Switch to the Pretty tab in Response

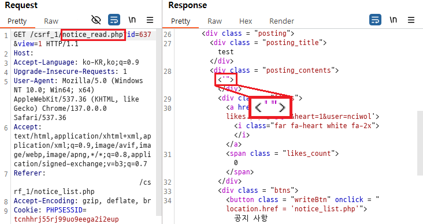(180, 21)
